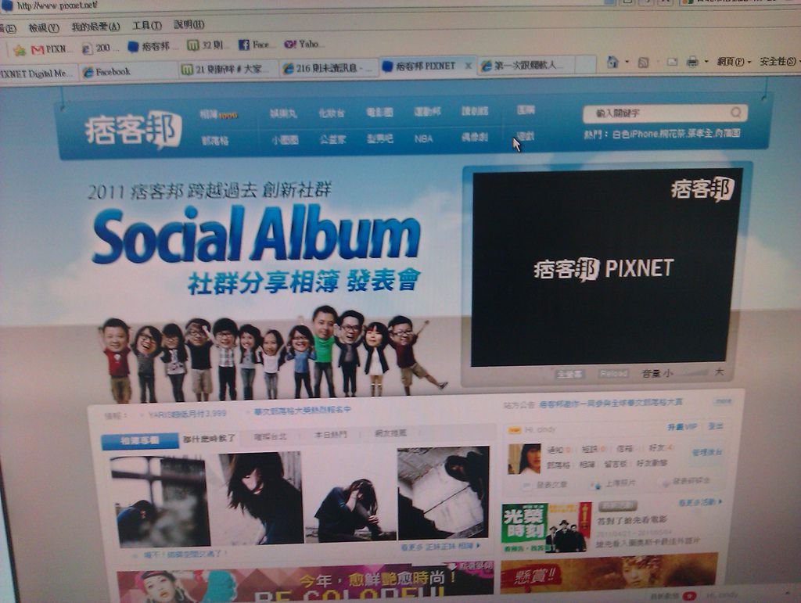Click the favorites star icon in bookmarks bar
The width and height of the screenshot is (801, 603).
click(x=20, y=50)
